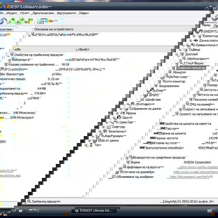The image size is (218, 218).
Task: Click the NVIDIA Corporation value
Action: point(198,162)
